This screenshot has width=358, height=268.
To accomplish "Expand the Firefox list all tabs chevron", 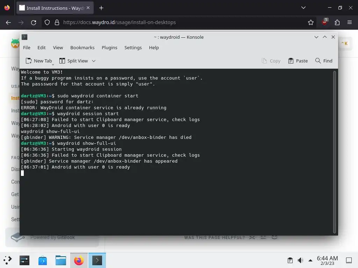I will (303, 8).
